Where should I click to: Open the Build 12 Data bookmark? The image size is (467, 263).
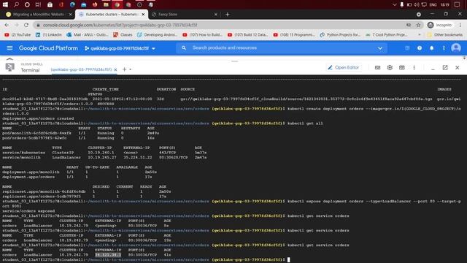pyautogui.click(x=248, y=35)
